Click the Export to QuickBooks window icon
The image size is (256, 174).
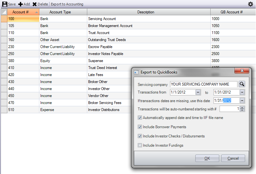[136, 72]
